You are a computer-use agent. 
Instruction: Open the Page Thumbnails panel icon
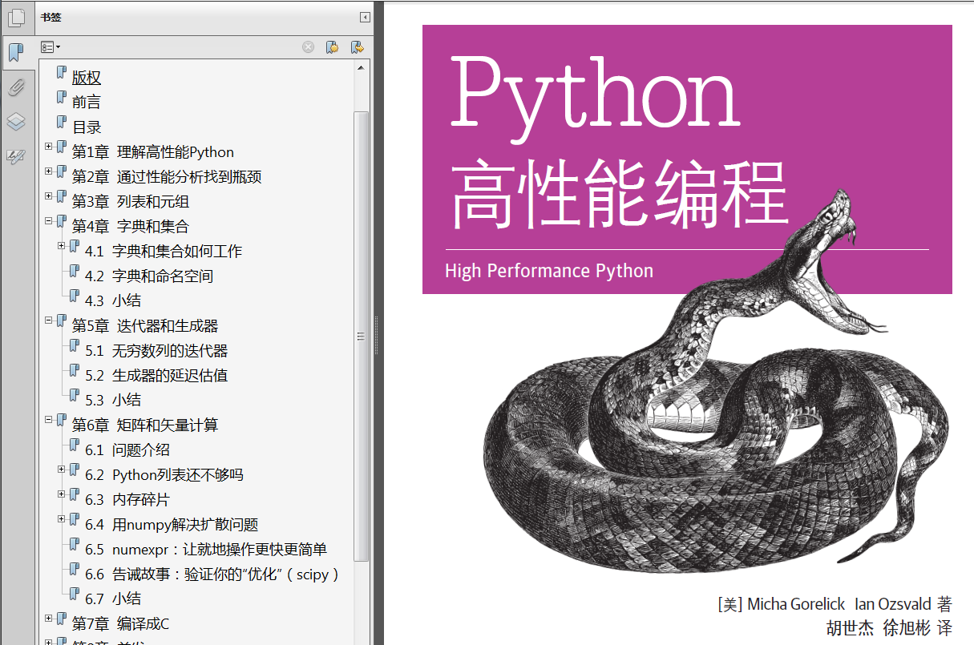click(17, 17)
